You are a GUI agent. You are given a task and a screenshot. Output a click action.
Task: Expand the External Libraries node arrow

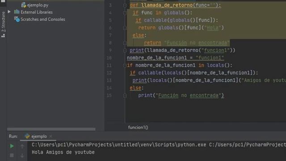[x=9, y=12]
